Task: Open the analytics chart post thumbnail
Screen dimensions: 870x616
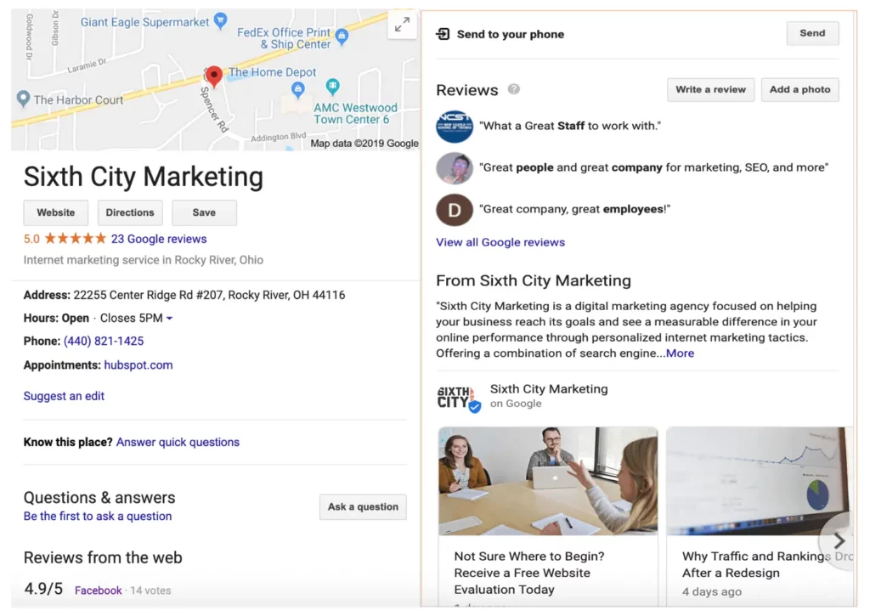Action: [x=759, y=481]
